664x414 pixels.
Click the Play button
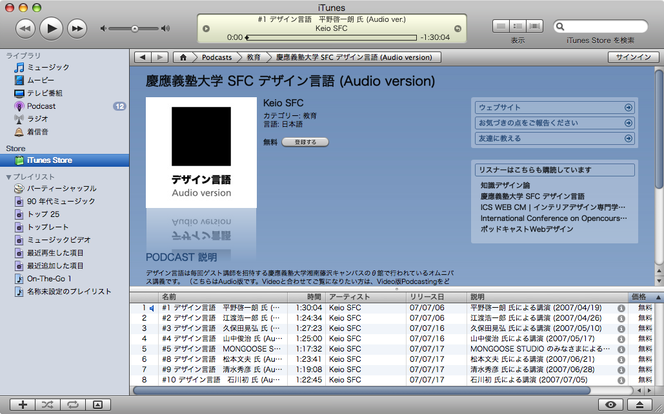click(x=51, y=28)
